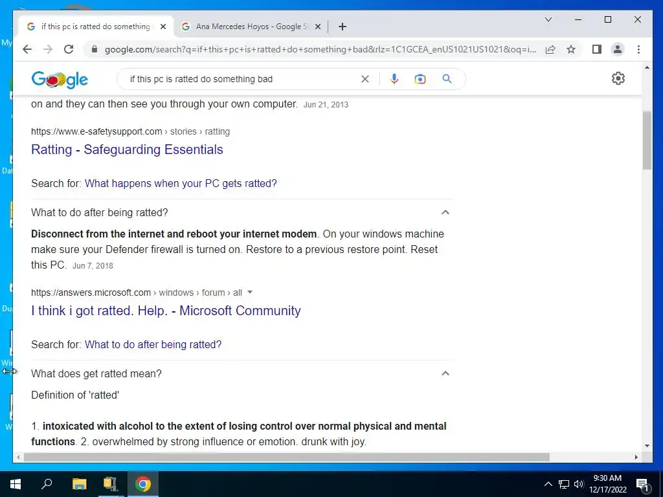Click the address bar URL
The image size is (663, 497).
click(x=320, y=49)
